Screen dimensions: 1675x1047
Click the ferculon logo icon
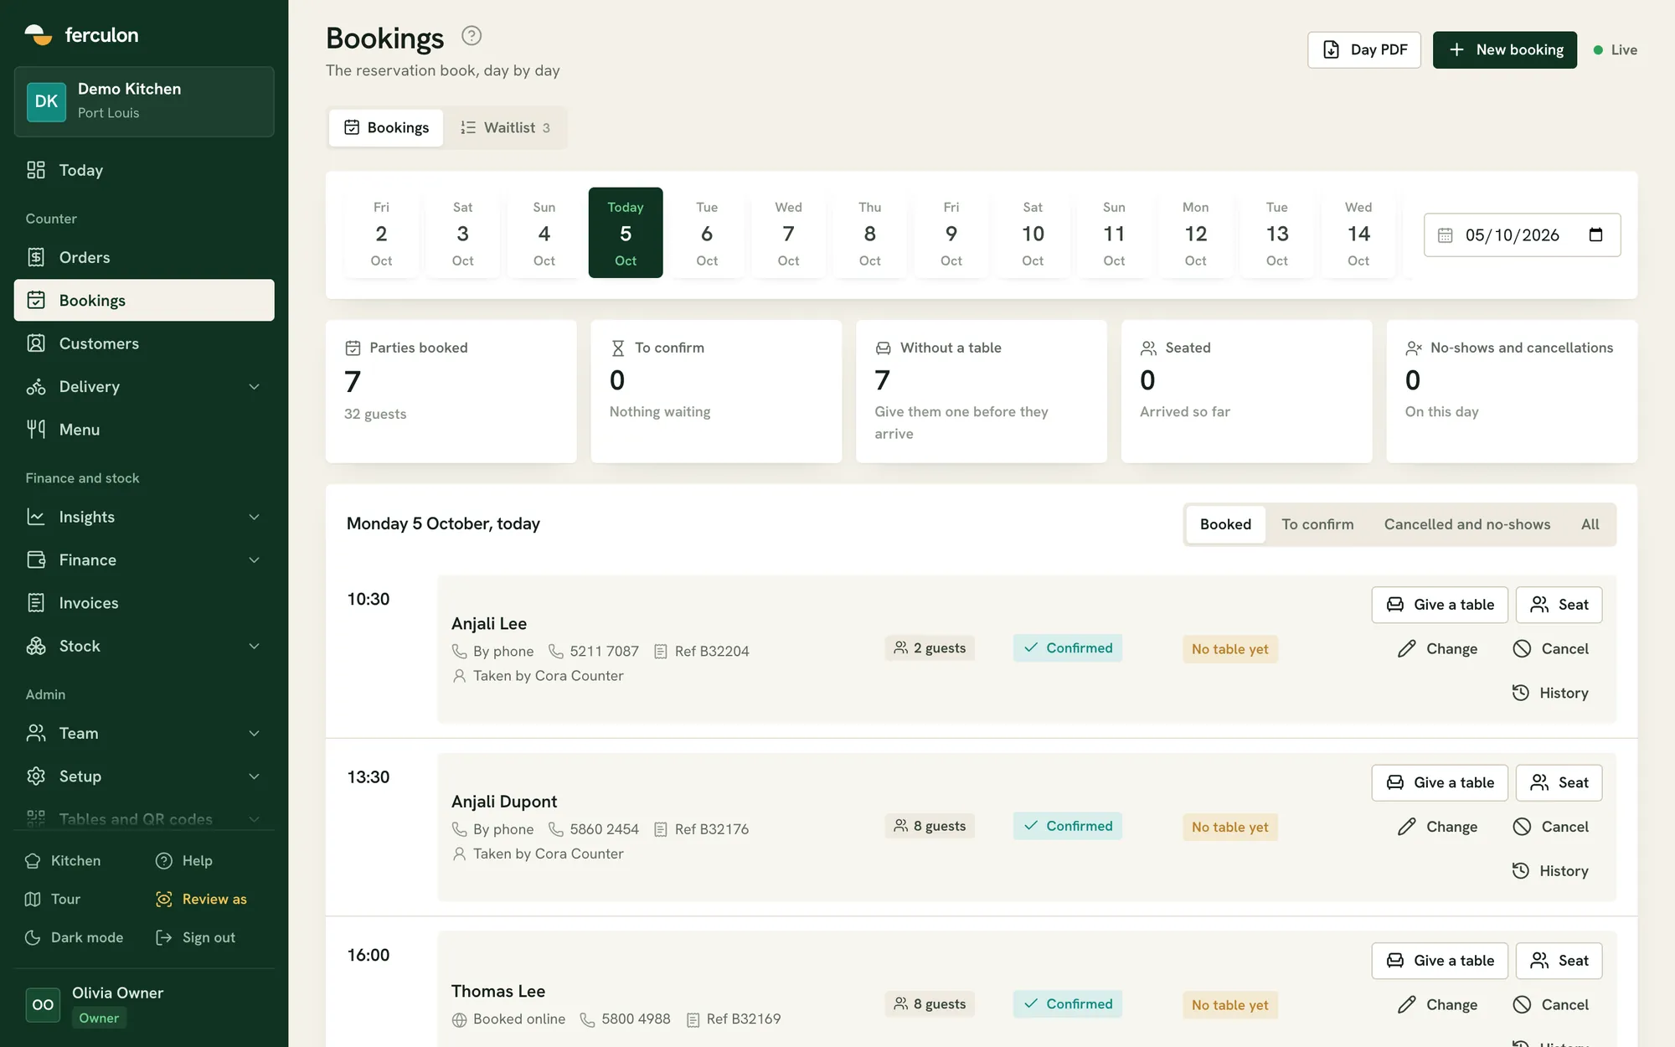[39, 34]
